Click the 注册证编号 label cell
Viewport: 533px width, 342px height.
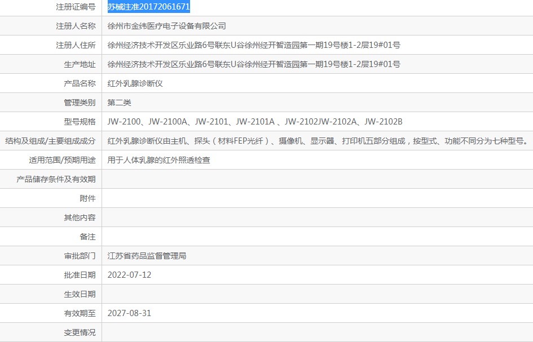(x=76, y=7)
